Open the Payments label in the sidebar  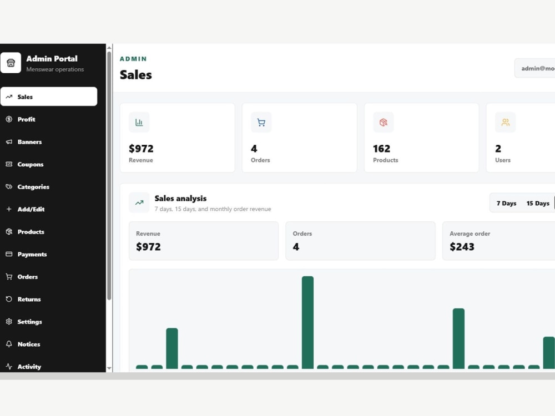tap(32, 255)
